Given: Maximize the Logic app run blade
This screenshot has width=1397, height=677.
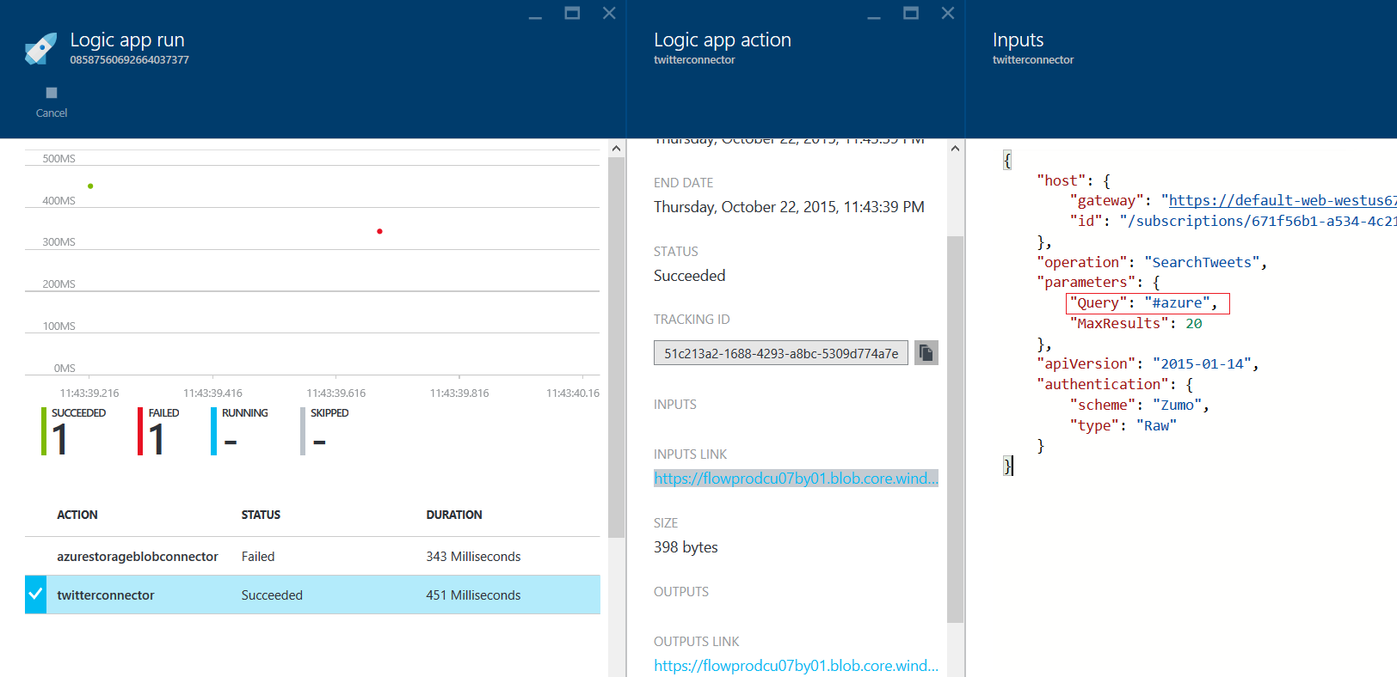Looking at the screenshot, I should 572,13.
